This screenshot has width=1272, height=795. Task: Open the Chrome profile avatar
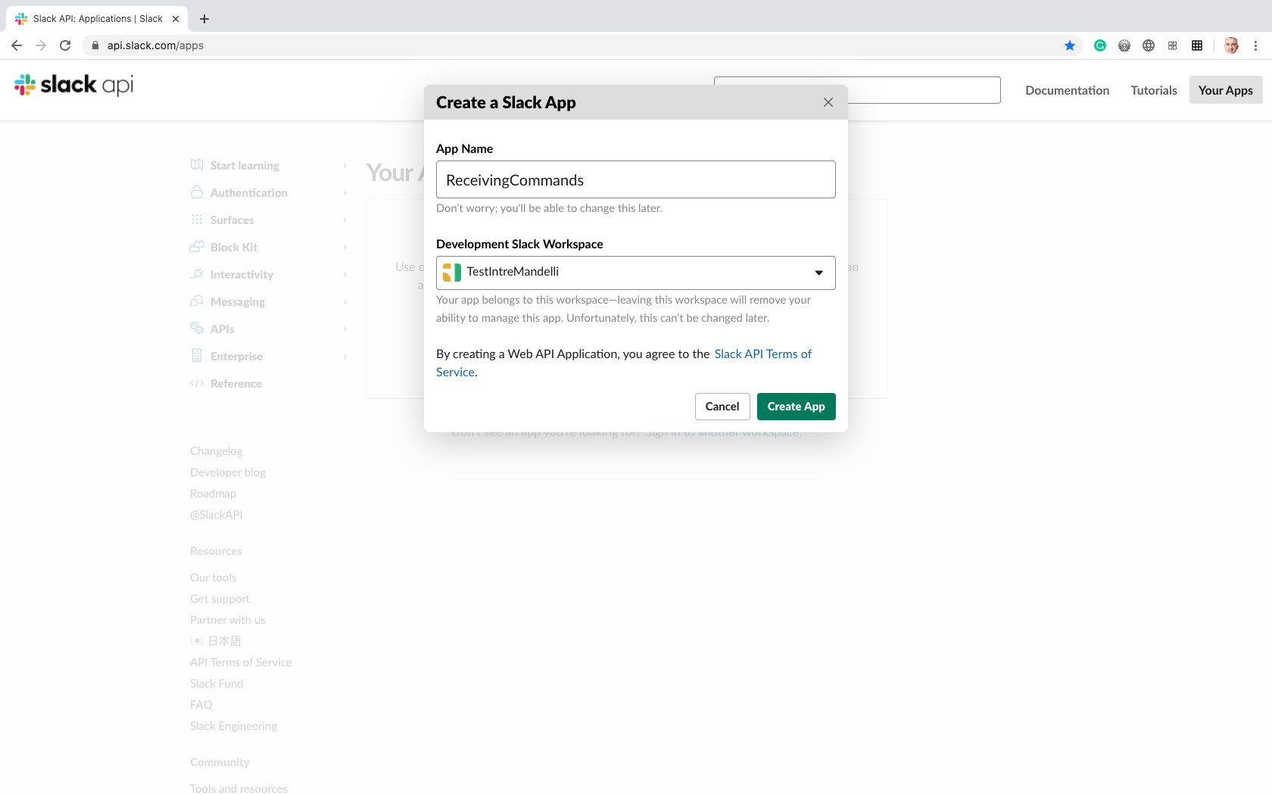pyautogui.click(x=1232, y=45)
